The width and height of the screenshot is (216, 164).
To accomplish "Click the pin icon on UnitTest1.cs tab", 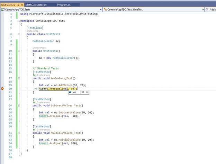I will [18, 5].
